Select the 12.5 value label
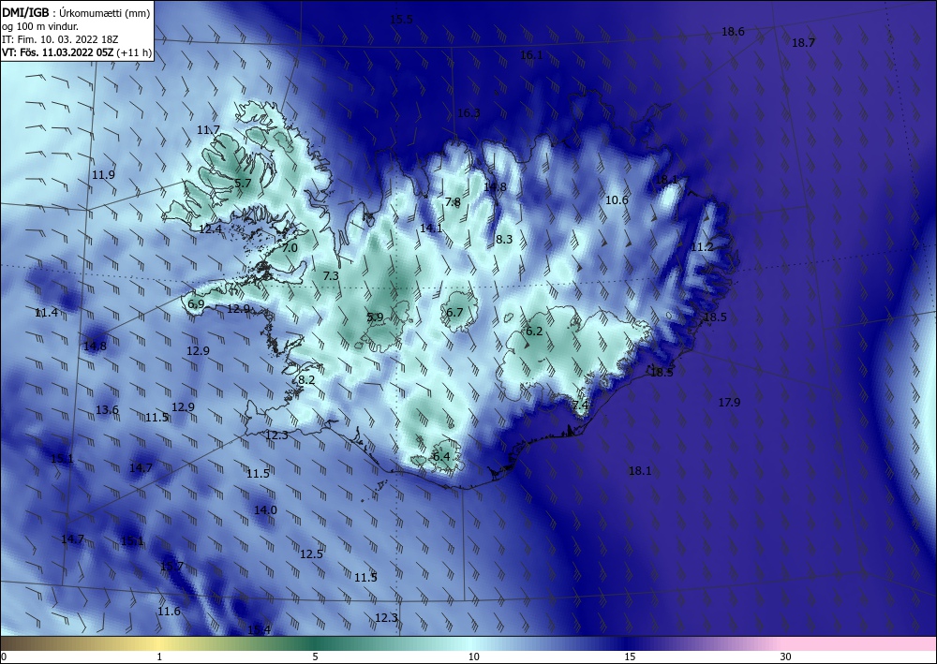Screen dimensions: 937x664 (311, 554)
